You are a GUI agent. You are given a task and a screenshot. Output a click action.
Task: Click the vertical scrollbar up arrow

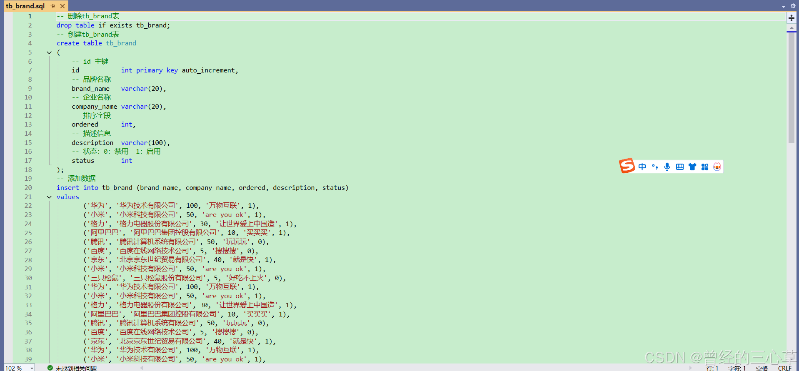point(792,28)
